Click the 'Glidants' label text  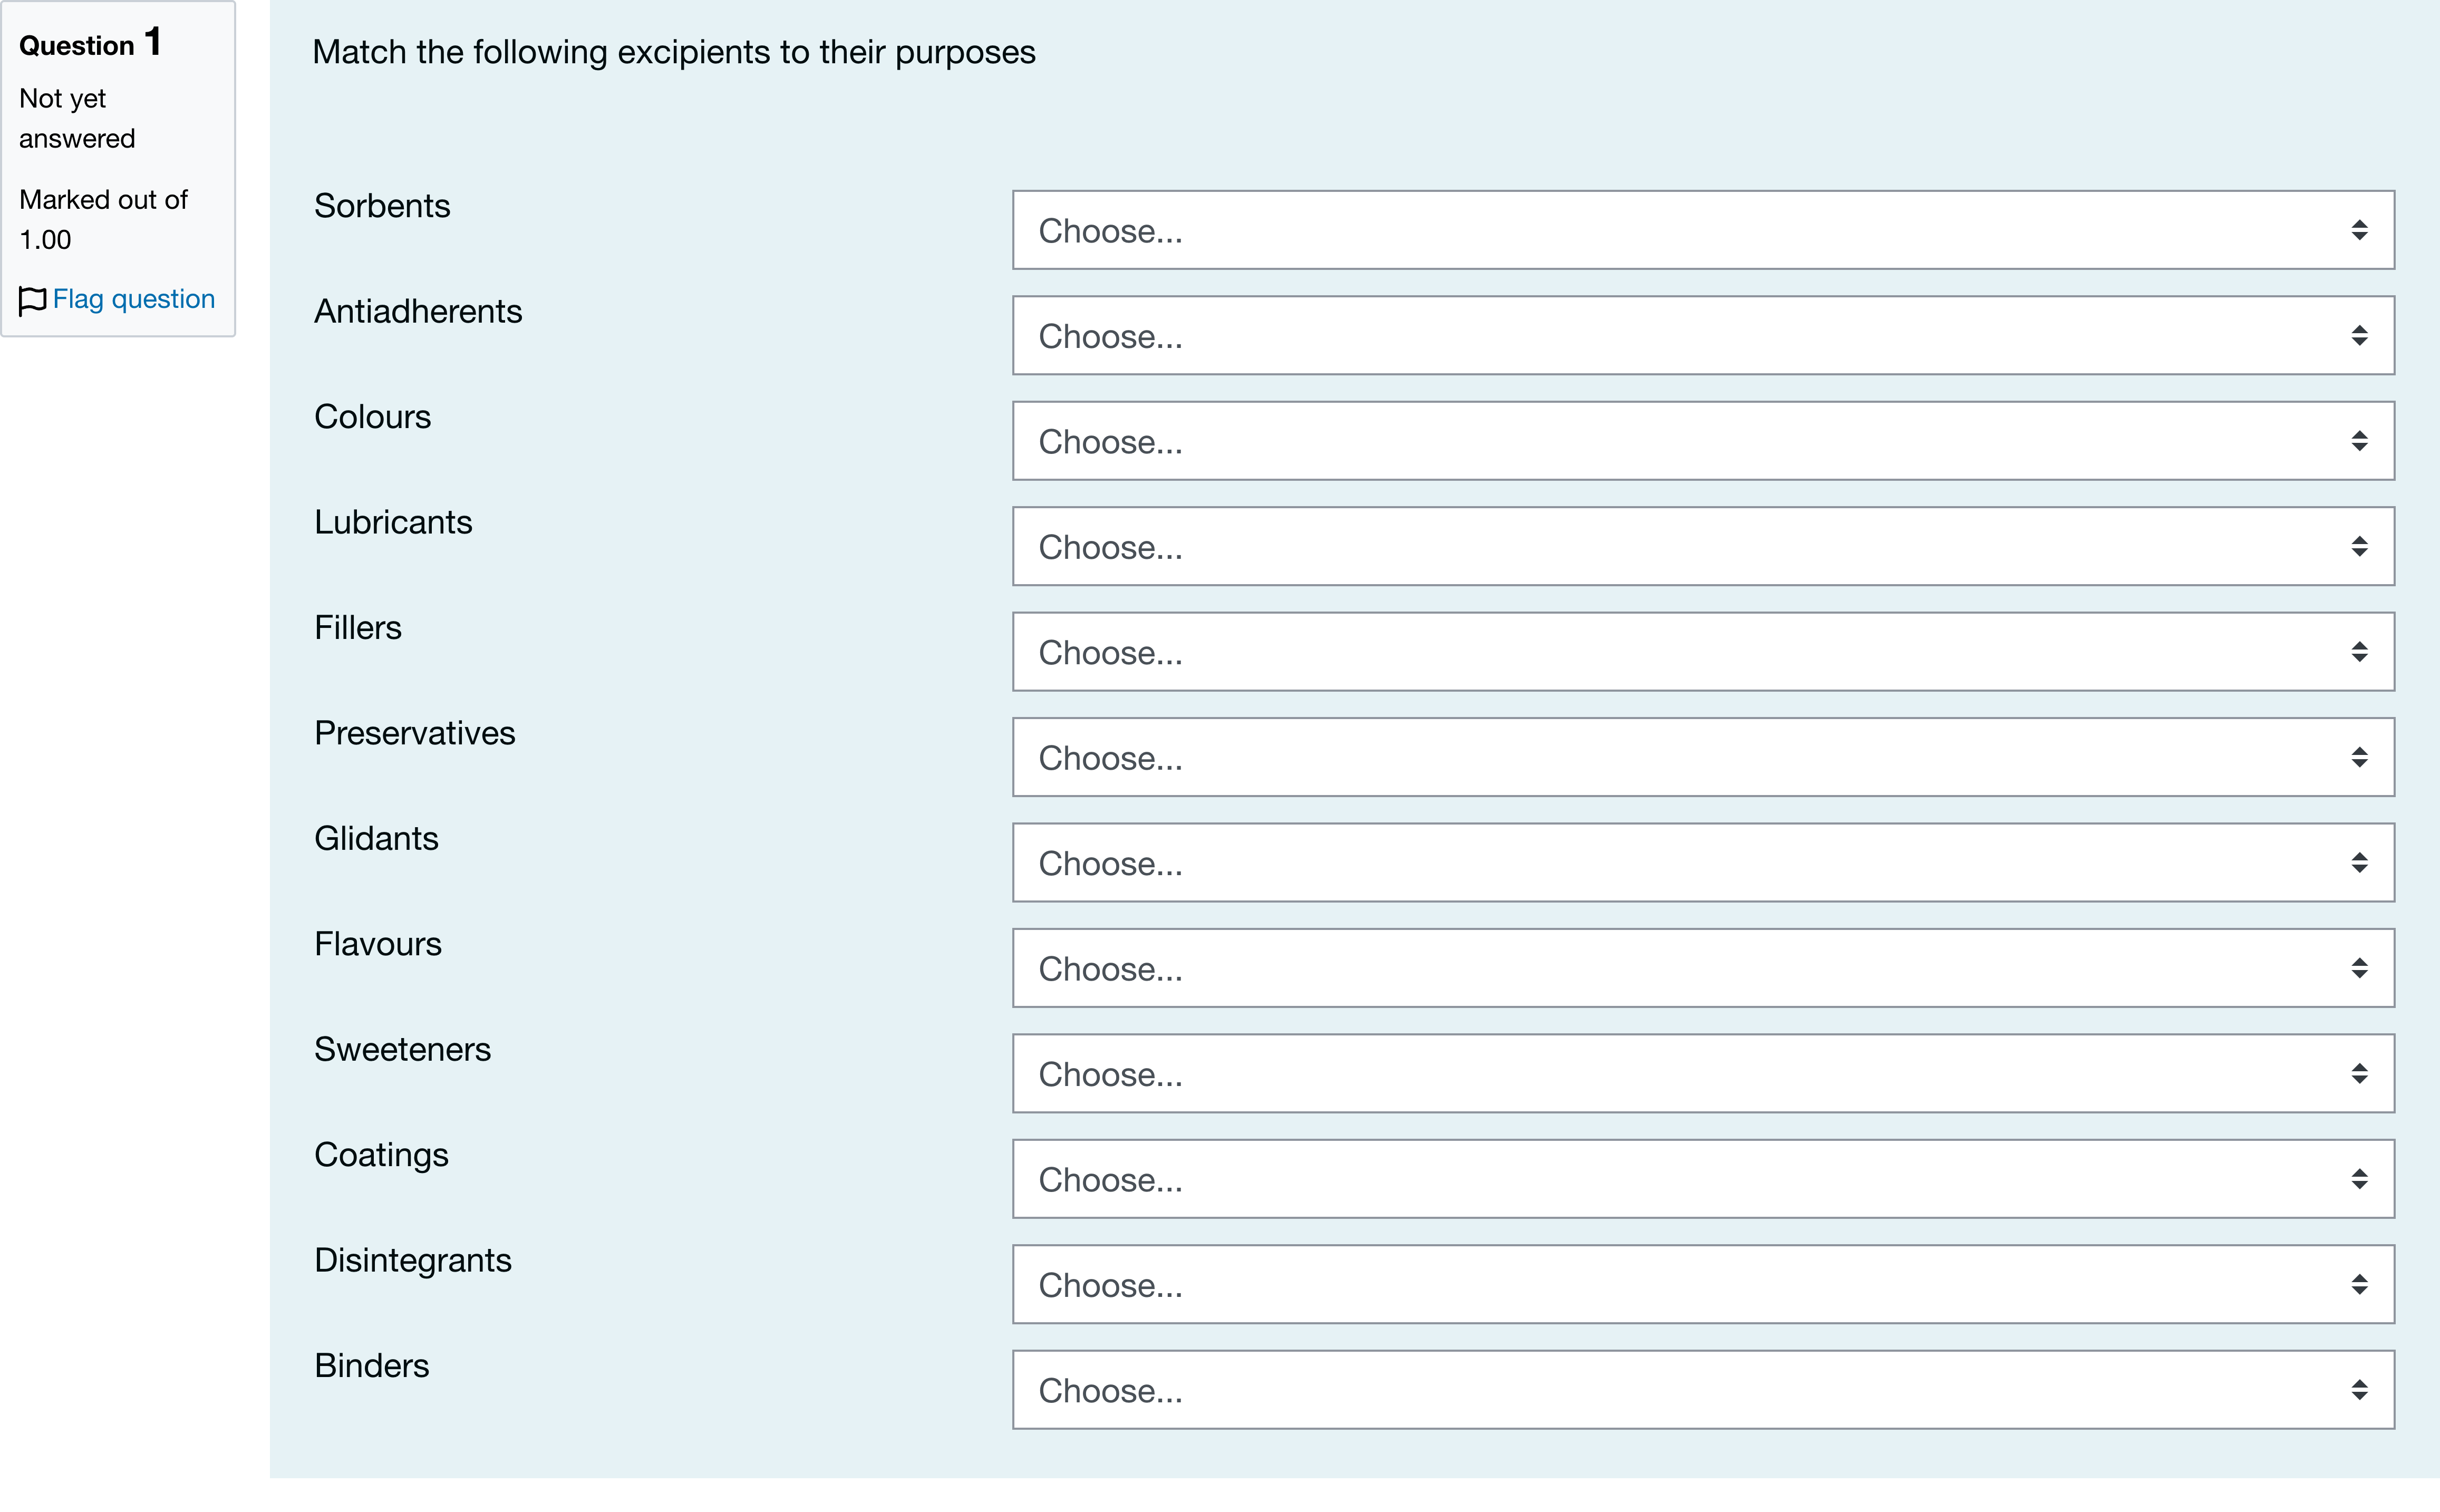point(376,839)
